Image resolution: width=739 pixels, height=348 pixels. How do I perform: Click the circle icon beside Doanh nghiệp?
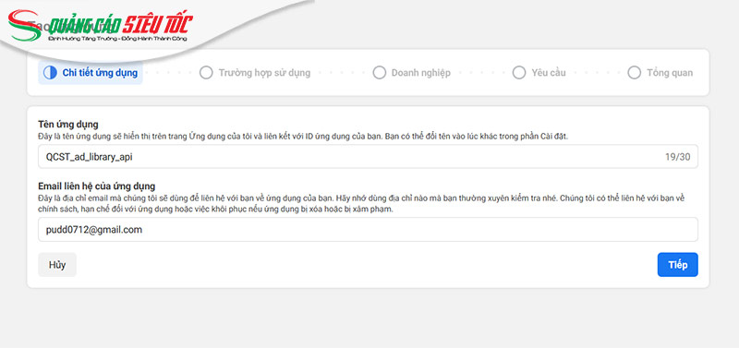pyautogui.click(x=380, y=73)
